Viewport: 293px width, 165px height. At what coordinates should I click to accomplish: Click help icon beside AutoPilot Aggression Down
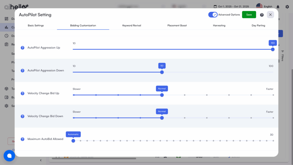point(23,70)
